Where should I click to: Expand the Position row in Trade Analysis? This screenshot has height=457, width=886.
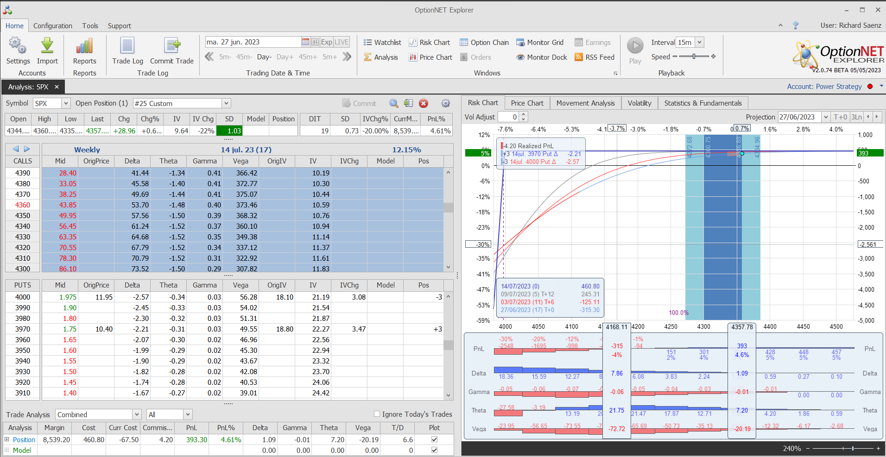[x=7, y=439]
